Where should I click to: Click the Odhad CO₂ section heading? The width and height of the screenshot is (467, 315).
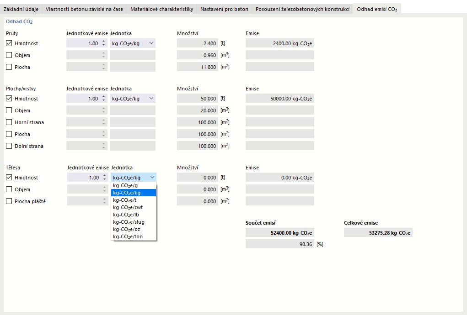click(x=19, y=22)
